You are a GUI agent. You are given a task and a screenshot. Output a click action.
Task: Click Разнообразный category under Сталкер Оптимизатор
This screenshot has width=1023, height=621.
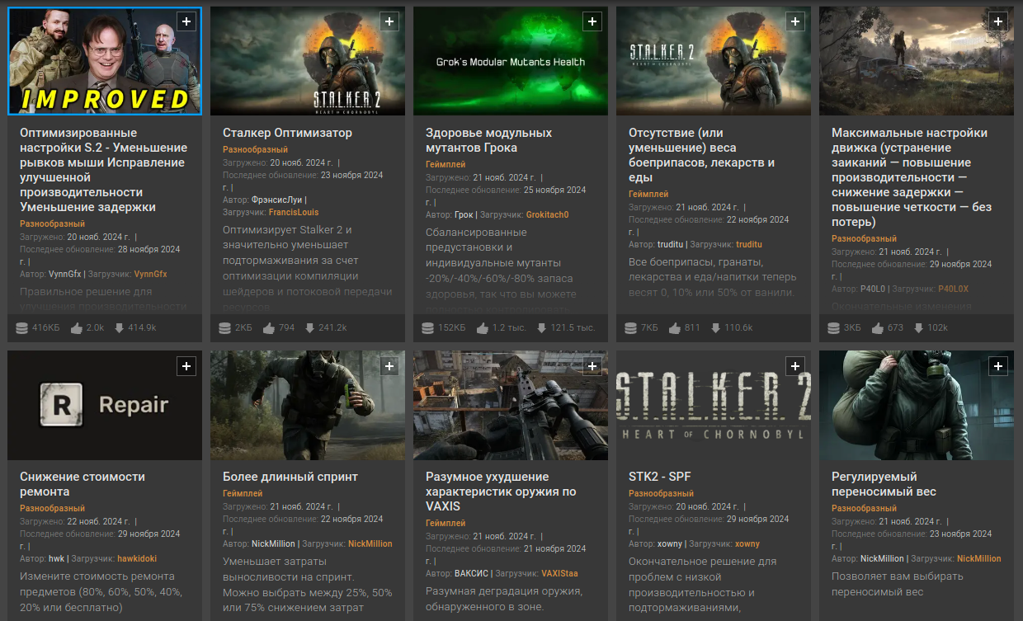click(x=255, y=150)
